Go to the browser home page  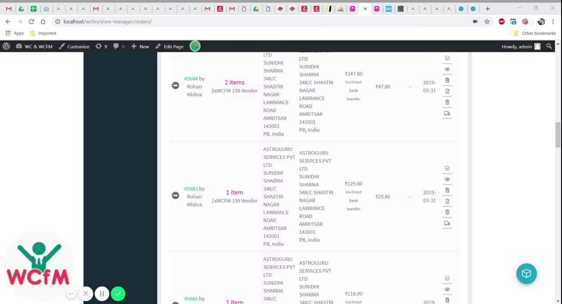coord(43,21)
